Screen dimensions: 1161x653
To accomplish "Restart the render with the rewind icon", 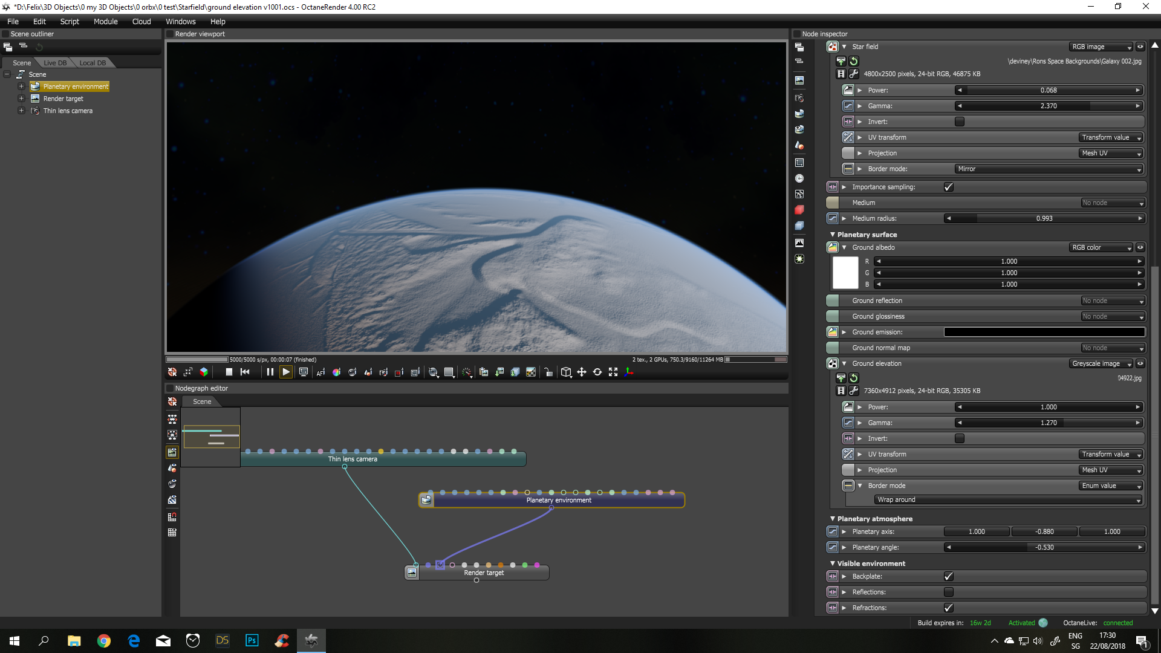I will [245, 372].
